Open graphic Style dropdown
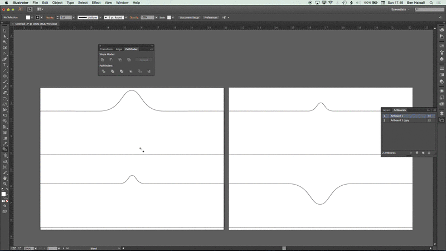Image resolution: width=446 pixels, height=251 pixels. click(173, 17)
